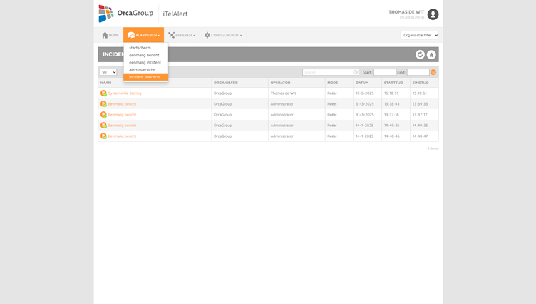Click the Alarmeren speech bubble icon
Screen dimensions: 536x304
point(131,35)
